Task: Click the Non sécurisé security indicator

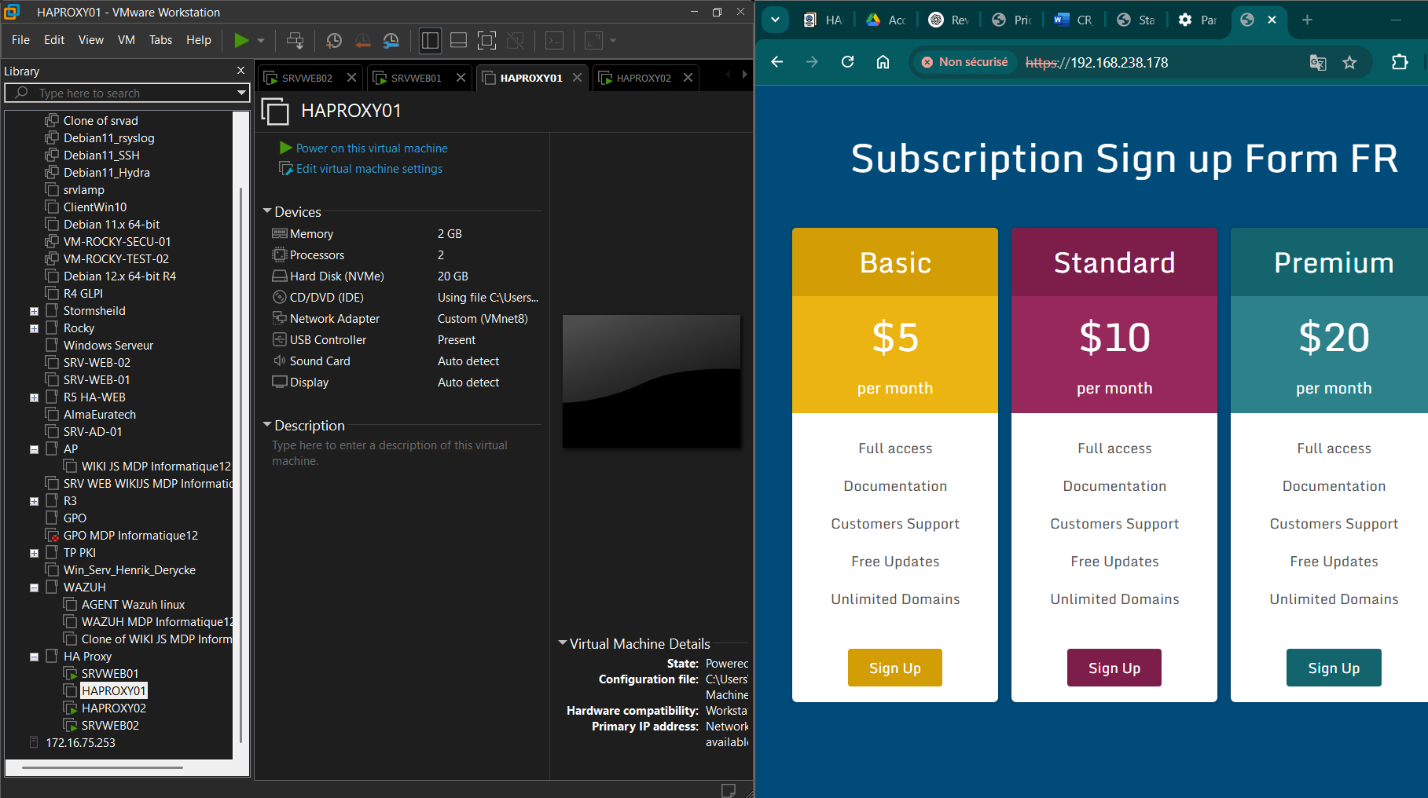Action: pos(965,62)
